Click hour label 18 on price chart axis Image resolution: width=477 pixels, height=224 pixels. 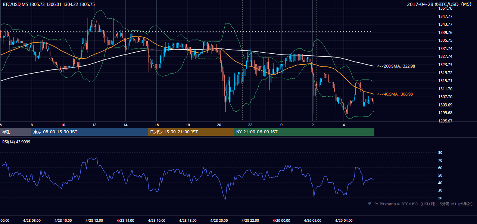pyautogui.click(x=188, y=125)
